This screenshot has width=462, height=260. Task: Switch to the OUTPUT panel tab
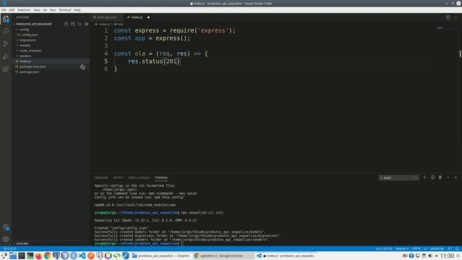[118, 178]
